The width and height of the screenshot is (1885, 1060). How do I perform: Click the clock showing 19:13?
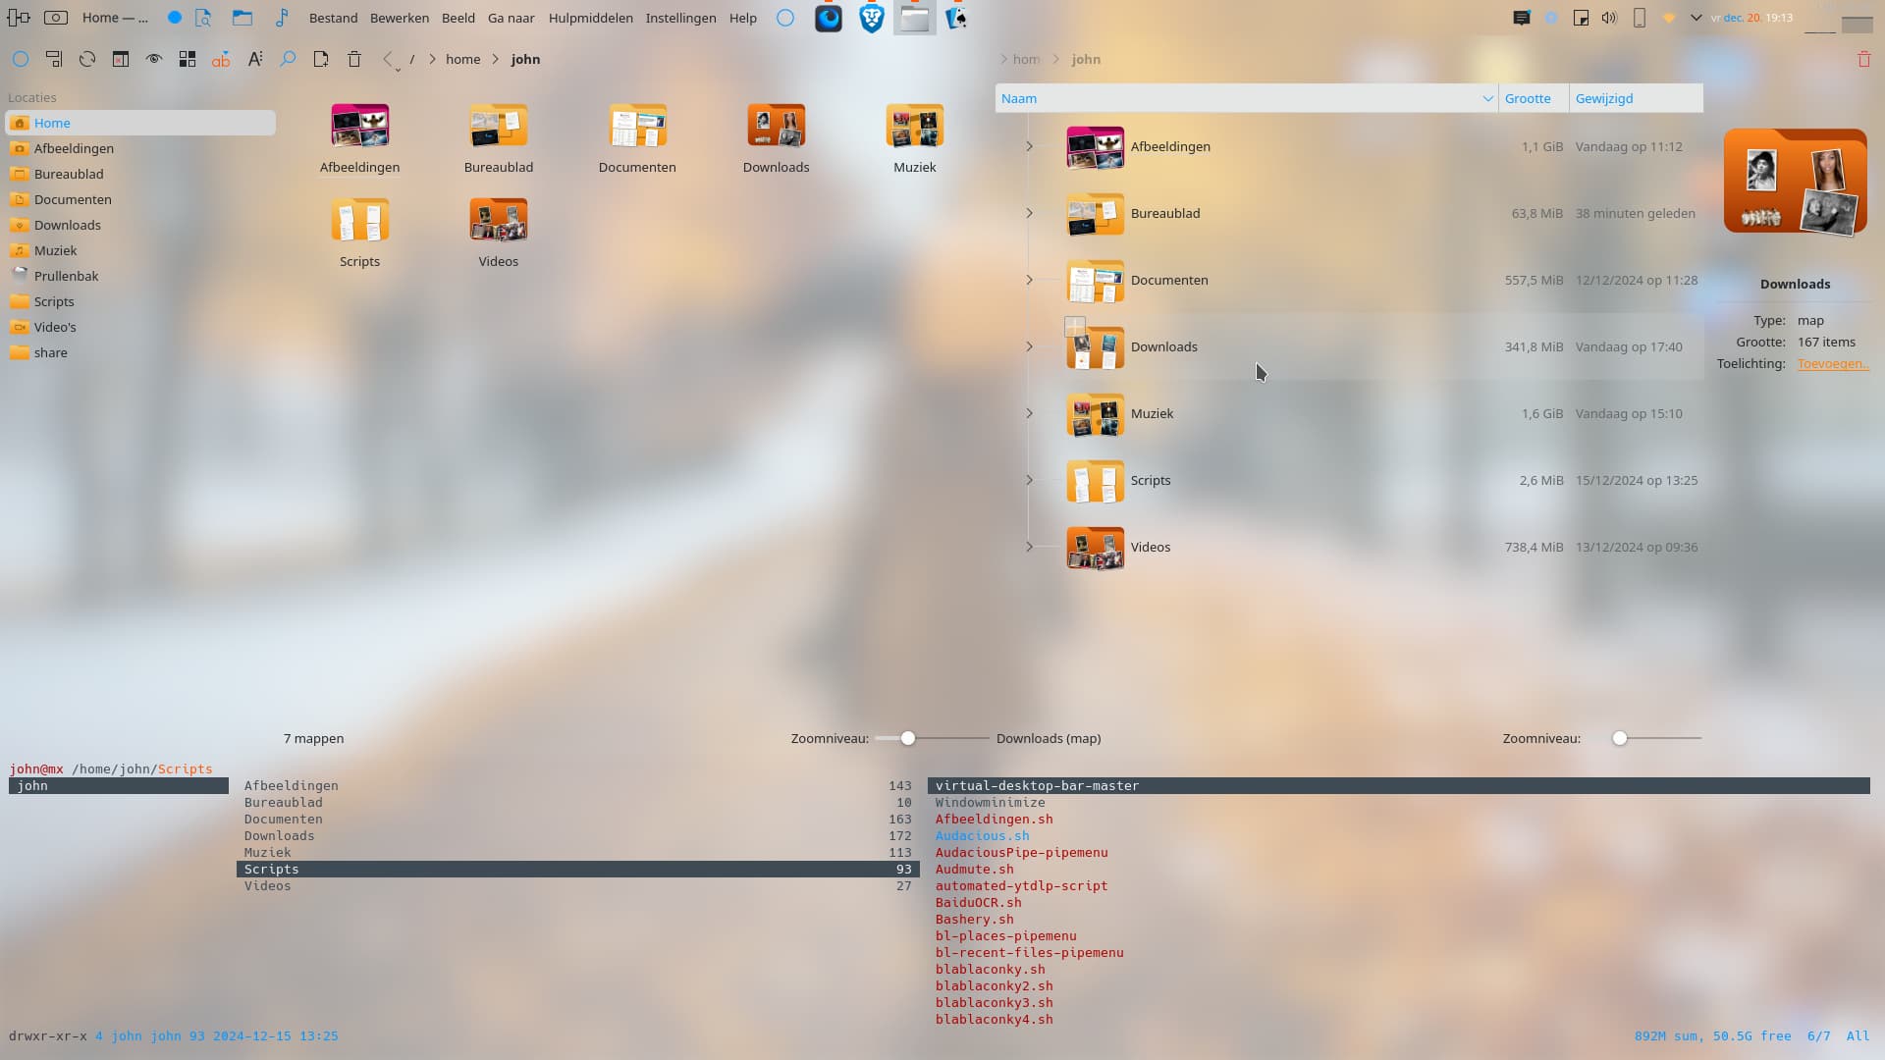(1779, 18)
